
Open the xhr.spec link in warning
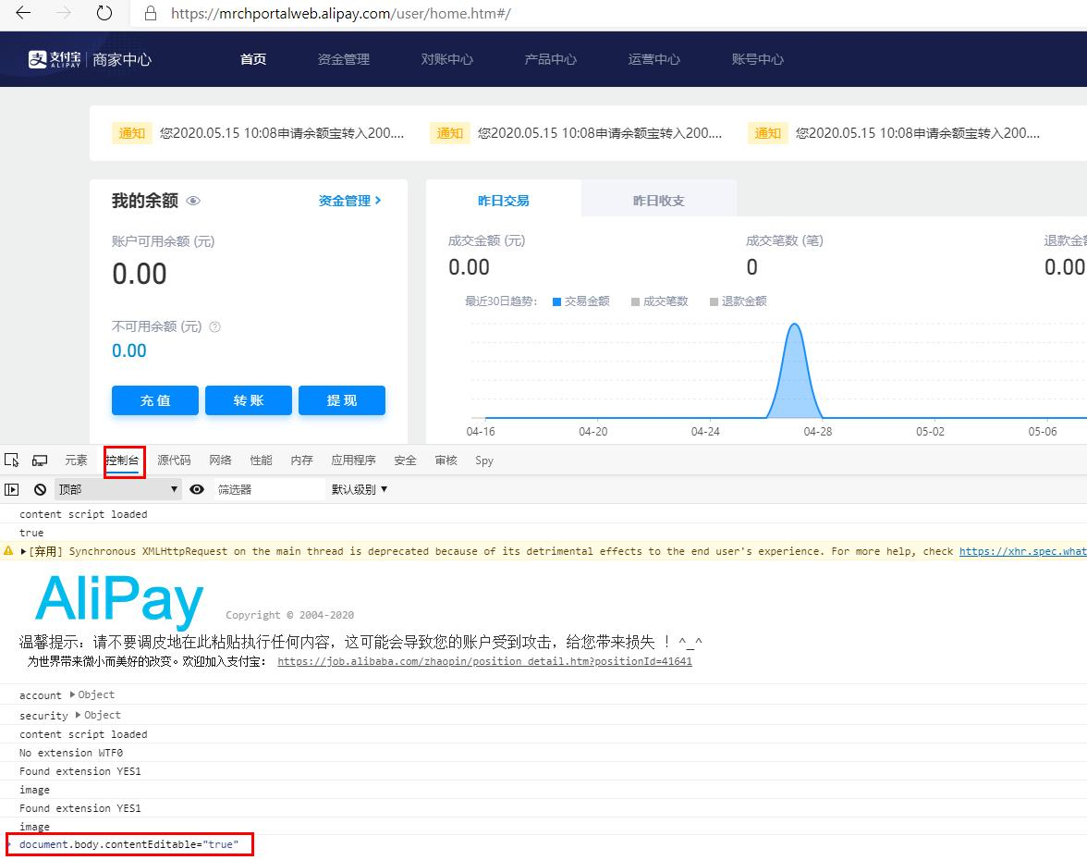1022,551
